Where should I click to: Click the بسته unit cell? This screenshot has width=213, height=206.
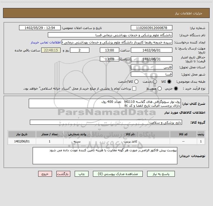click(77, 141)
